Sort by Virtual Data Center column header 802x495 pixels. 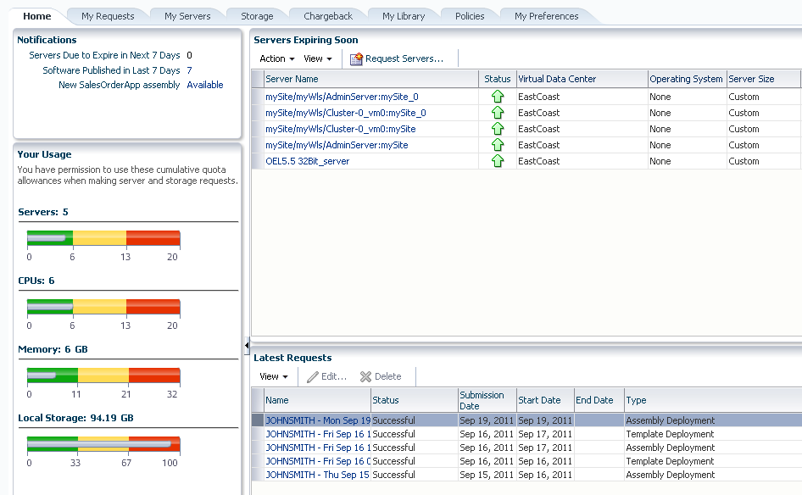[582, 79]
